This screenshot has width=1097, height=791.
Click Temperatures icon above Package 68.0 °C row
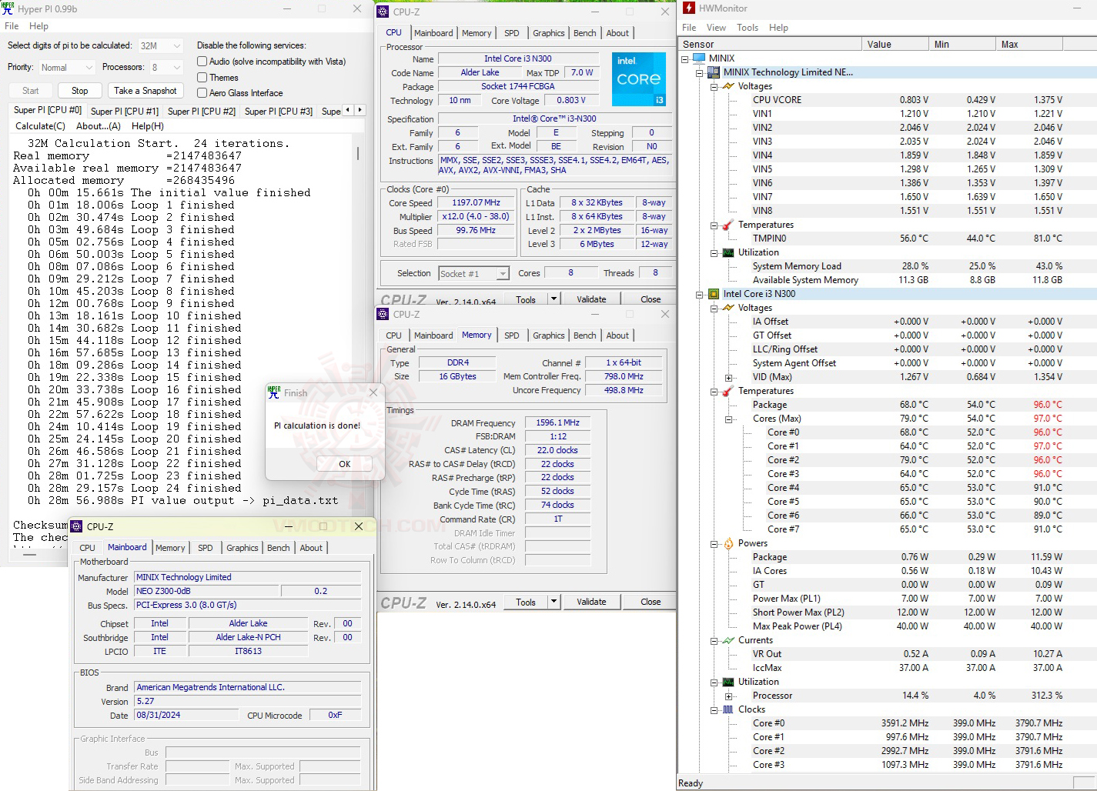tap(728, 391)
